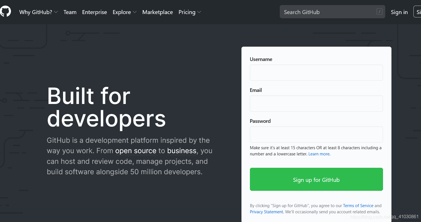Viewport: 421px width, 222px height.
Task: Go to Marketplace
Action: [x=158, y=12]
